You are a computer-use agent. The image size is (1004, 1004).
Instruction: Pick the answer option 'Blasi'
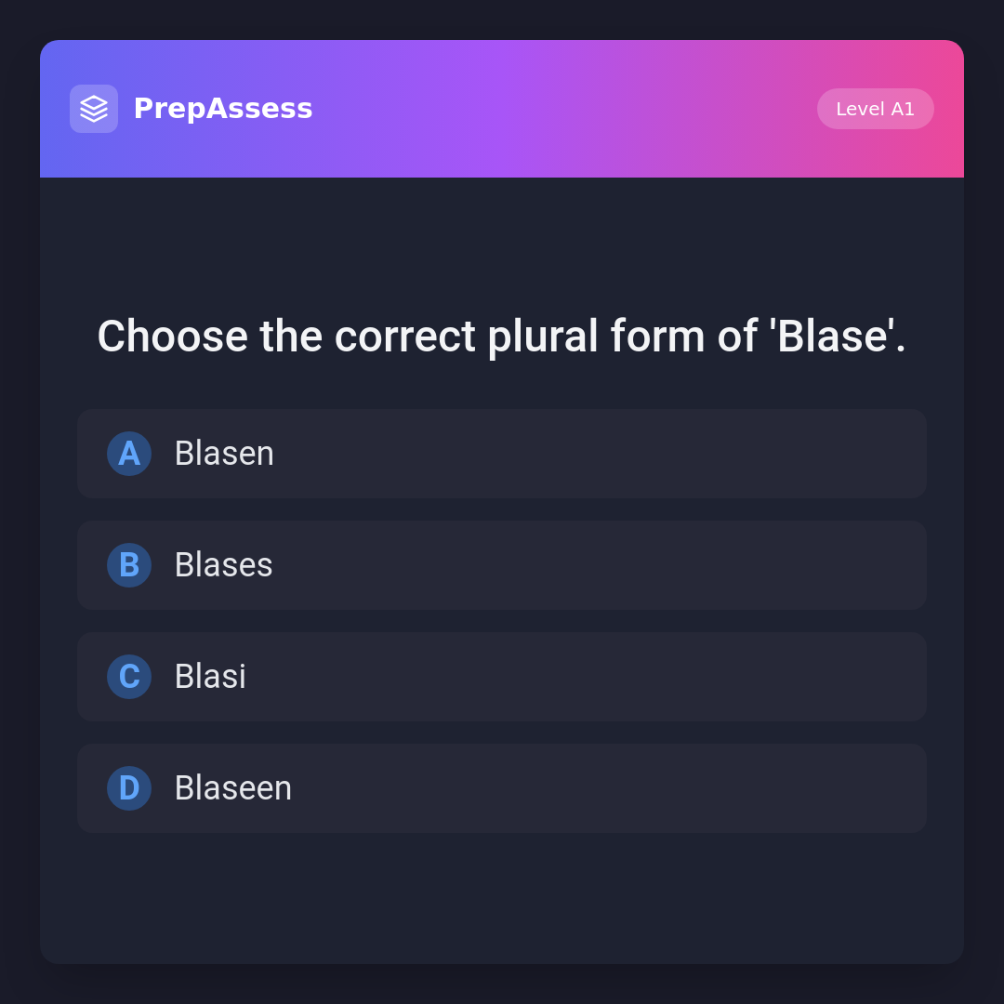coord(210,677)
